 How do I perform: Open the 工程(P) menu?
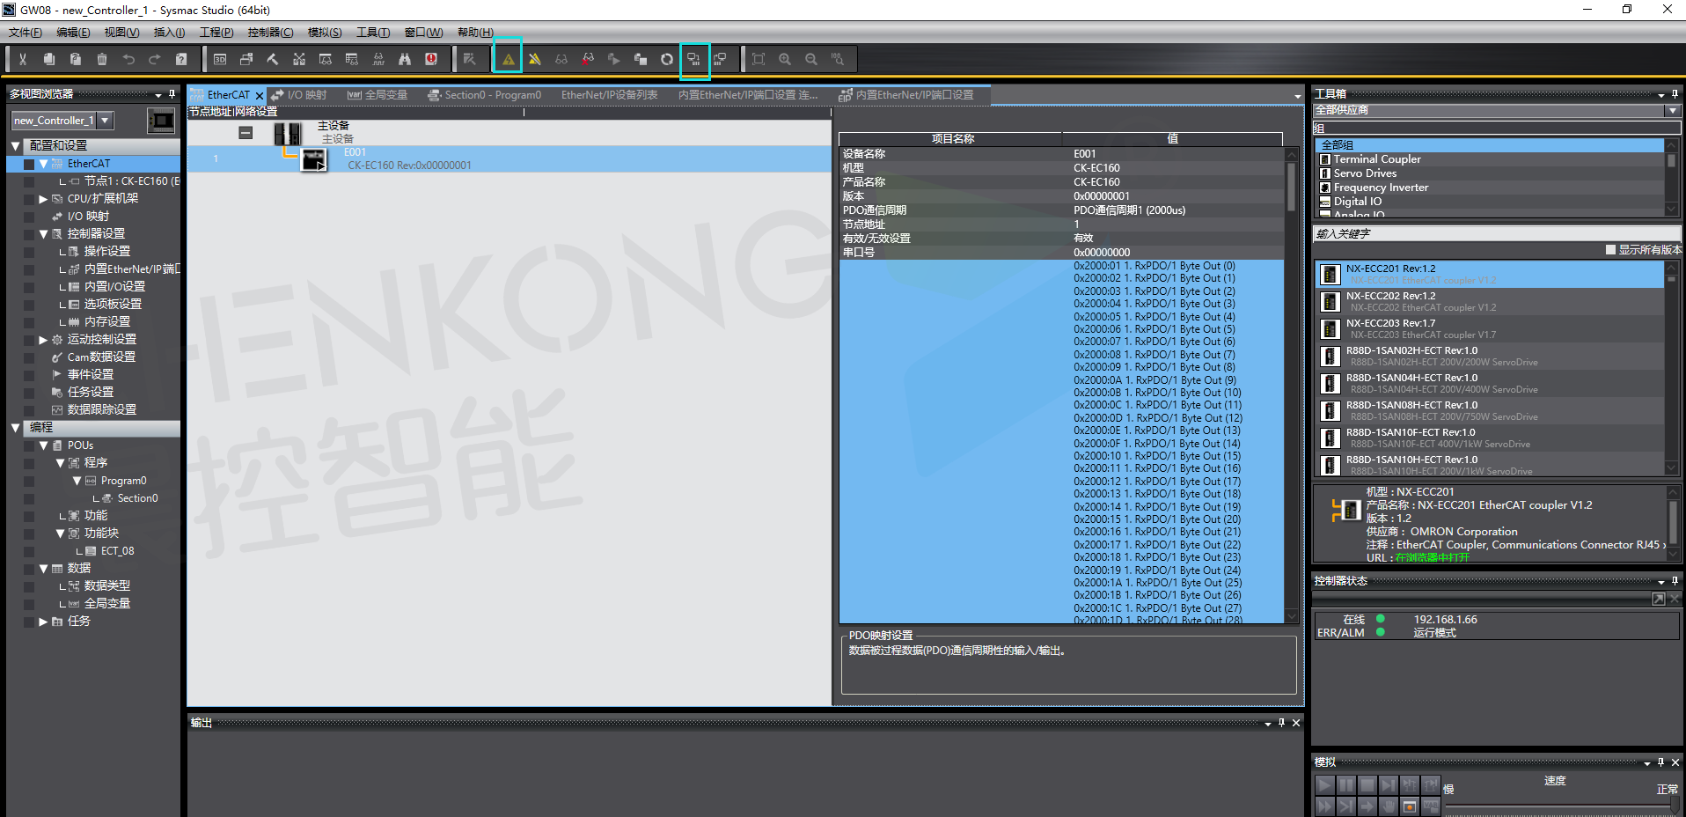tap(216, 33)
